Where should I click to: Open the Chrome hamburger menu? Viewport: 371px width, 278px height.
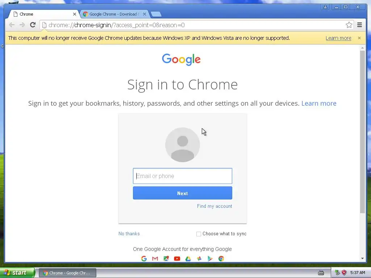coord(360,25)
